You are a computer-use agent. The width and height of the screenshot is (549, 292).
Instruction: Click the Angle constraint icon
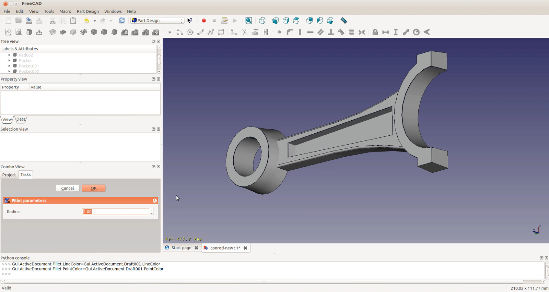pos(427,32)
